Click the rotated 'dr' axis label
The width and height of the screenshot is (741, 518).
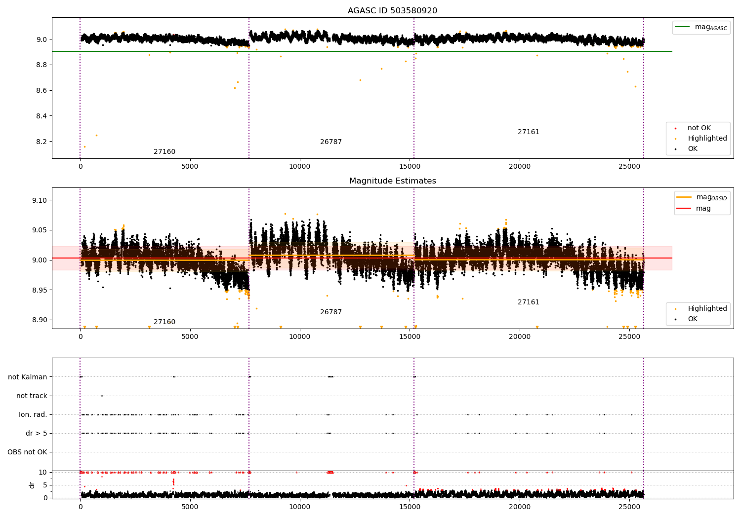tap(32, 485)
